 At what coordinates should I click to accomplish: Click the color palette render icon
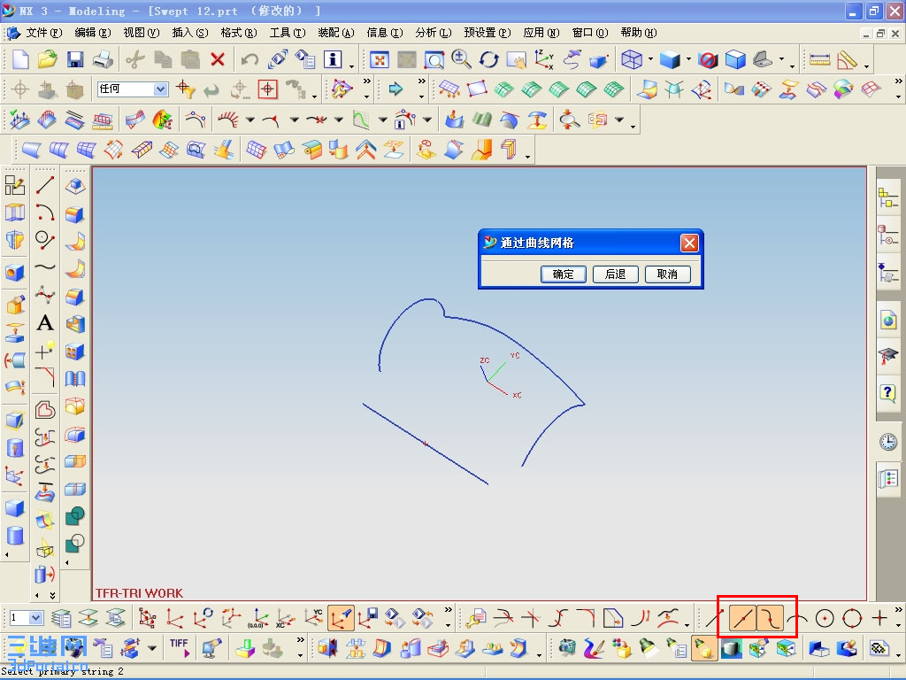(621, 648)
